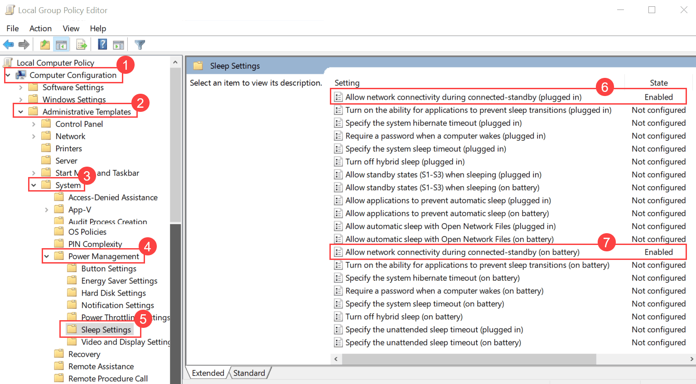Click the State column header
Image resolution: width=696 pixels, height=384 pixels.
click(x=658, y=83)
